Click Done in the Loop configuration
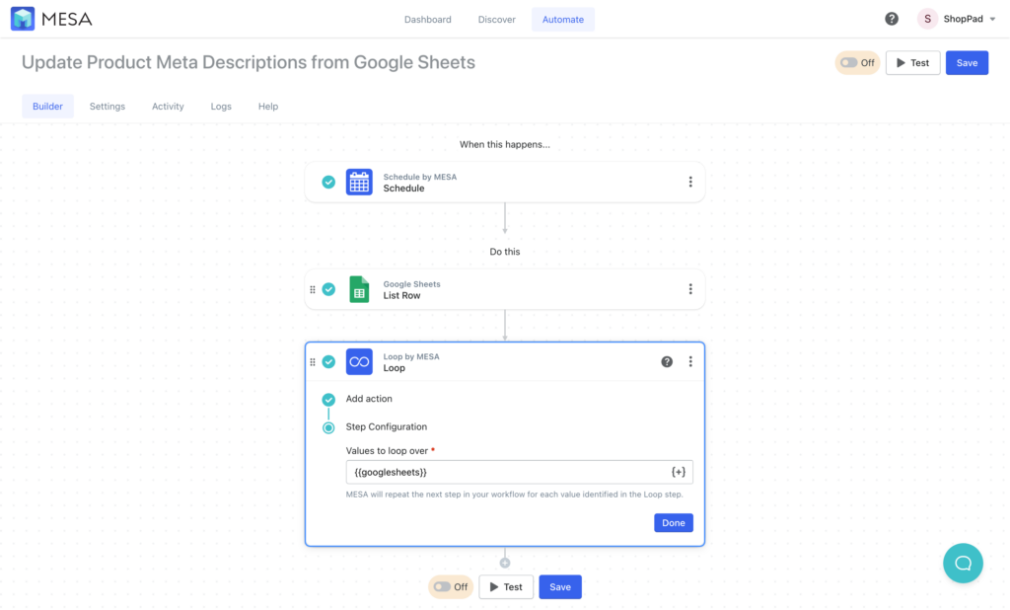Screen dimensions: 1010x610 click(x=673, y=522)
